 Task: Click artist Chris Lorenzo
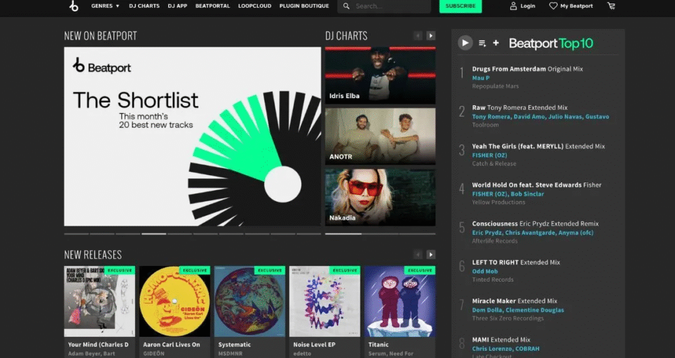(x=490, y=349)
